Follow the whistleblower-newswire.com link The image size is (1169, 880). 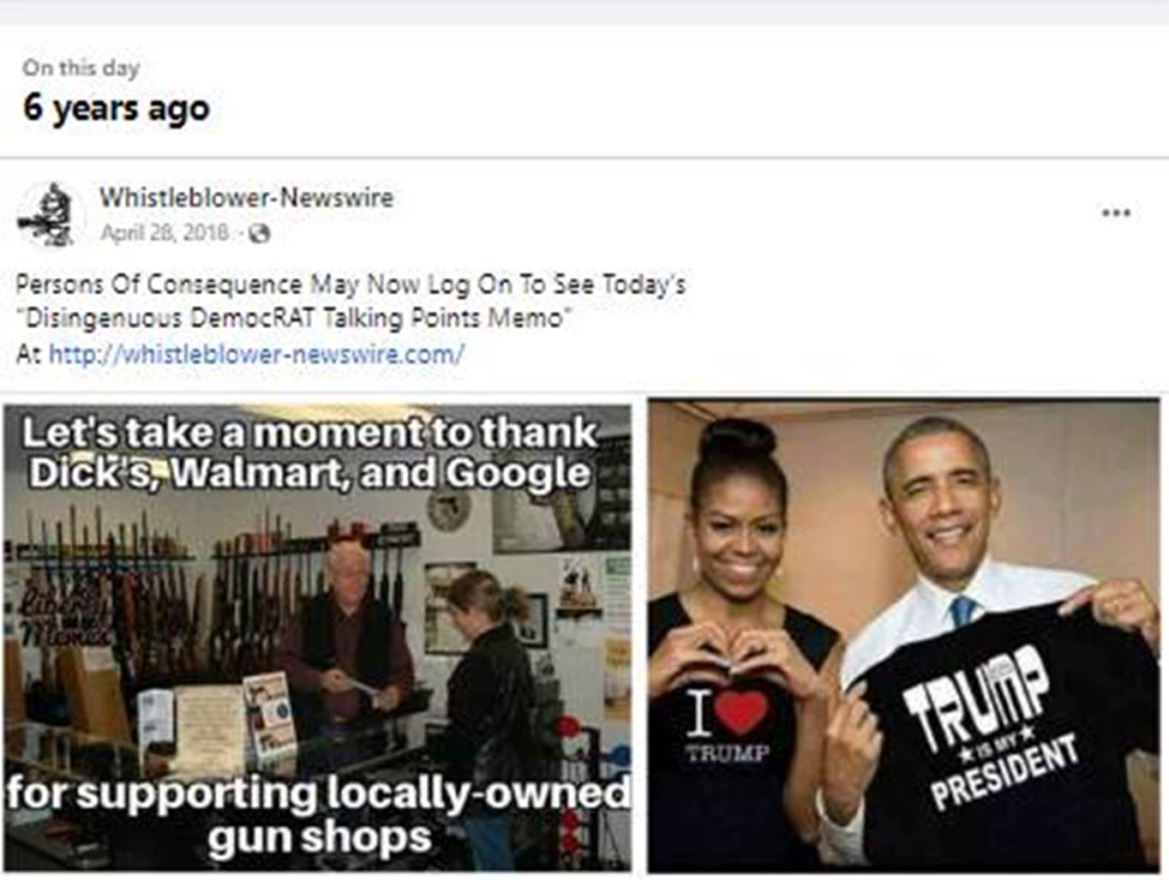256,354
